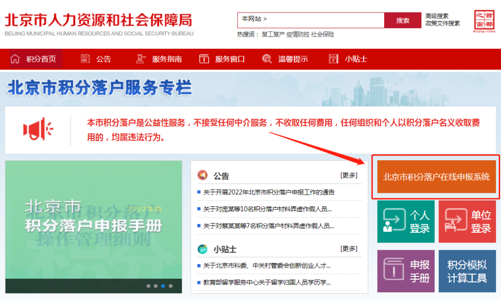Click the 首都之窗 seal logo

(484, 21)
